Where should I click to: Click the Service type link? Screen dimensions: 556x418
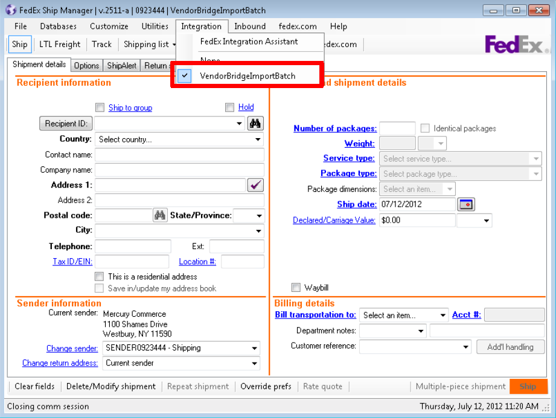point(348,158)
